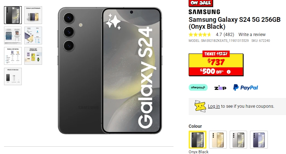Open the Zip payment option logo
Screen dimensions: 286x154
pos(220,88)
